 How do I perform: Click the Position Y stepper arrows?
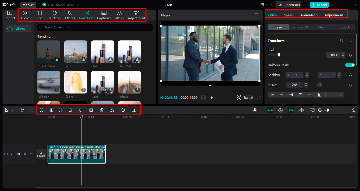point(339,75)
